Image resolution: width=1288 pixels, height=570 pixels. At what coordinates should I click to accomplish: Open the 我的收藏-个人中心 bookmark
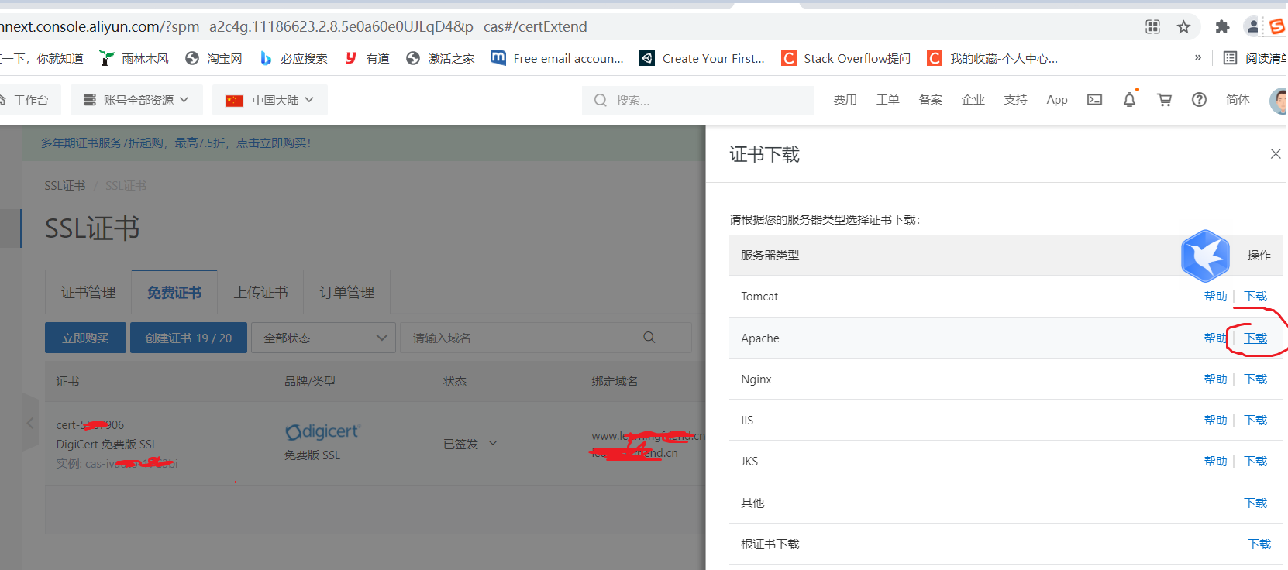[x=993, y=58]
